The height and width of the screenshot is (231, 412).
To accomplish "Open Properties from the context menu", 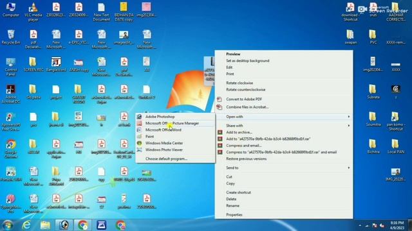I will 234,215.
